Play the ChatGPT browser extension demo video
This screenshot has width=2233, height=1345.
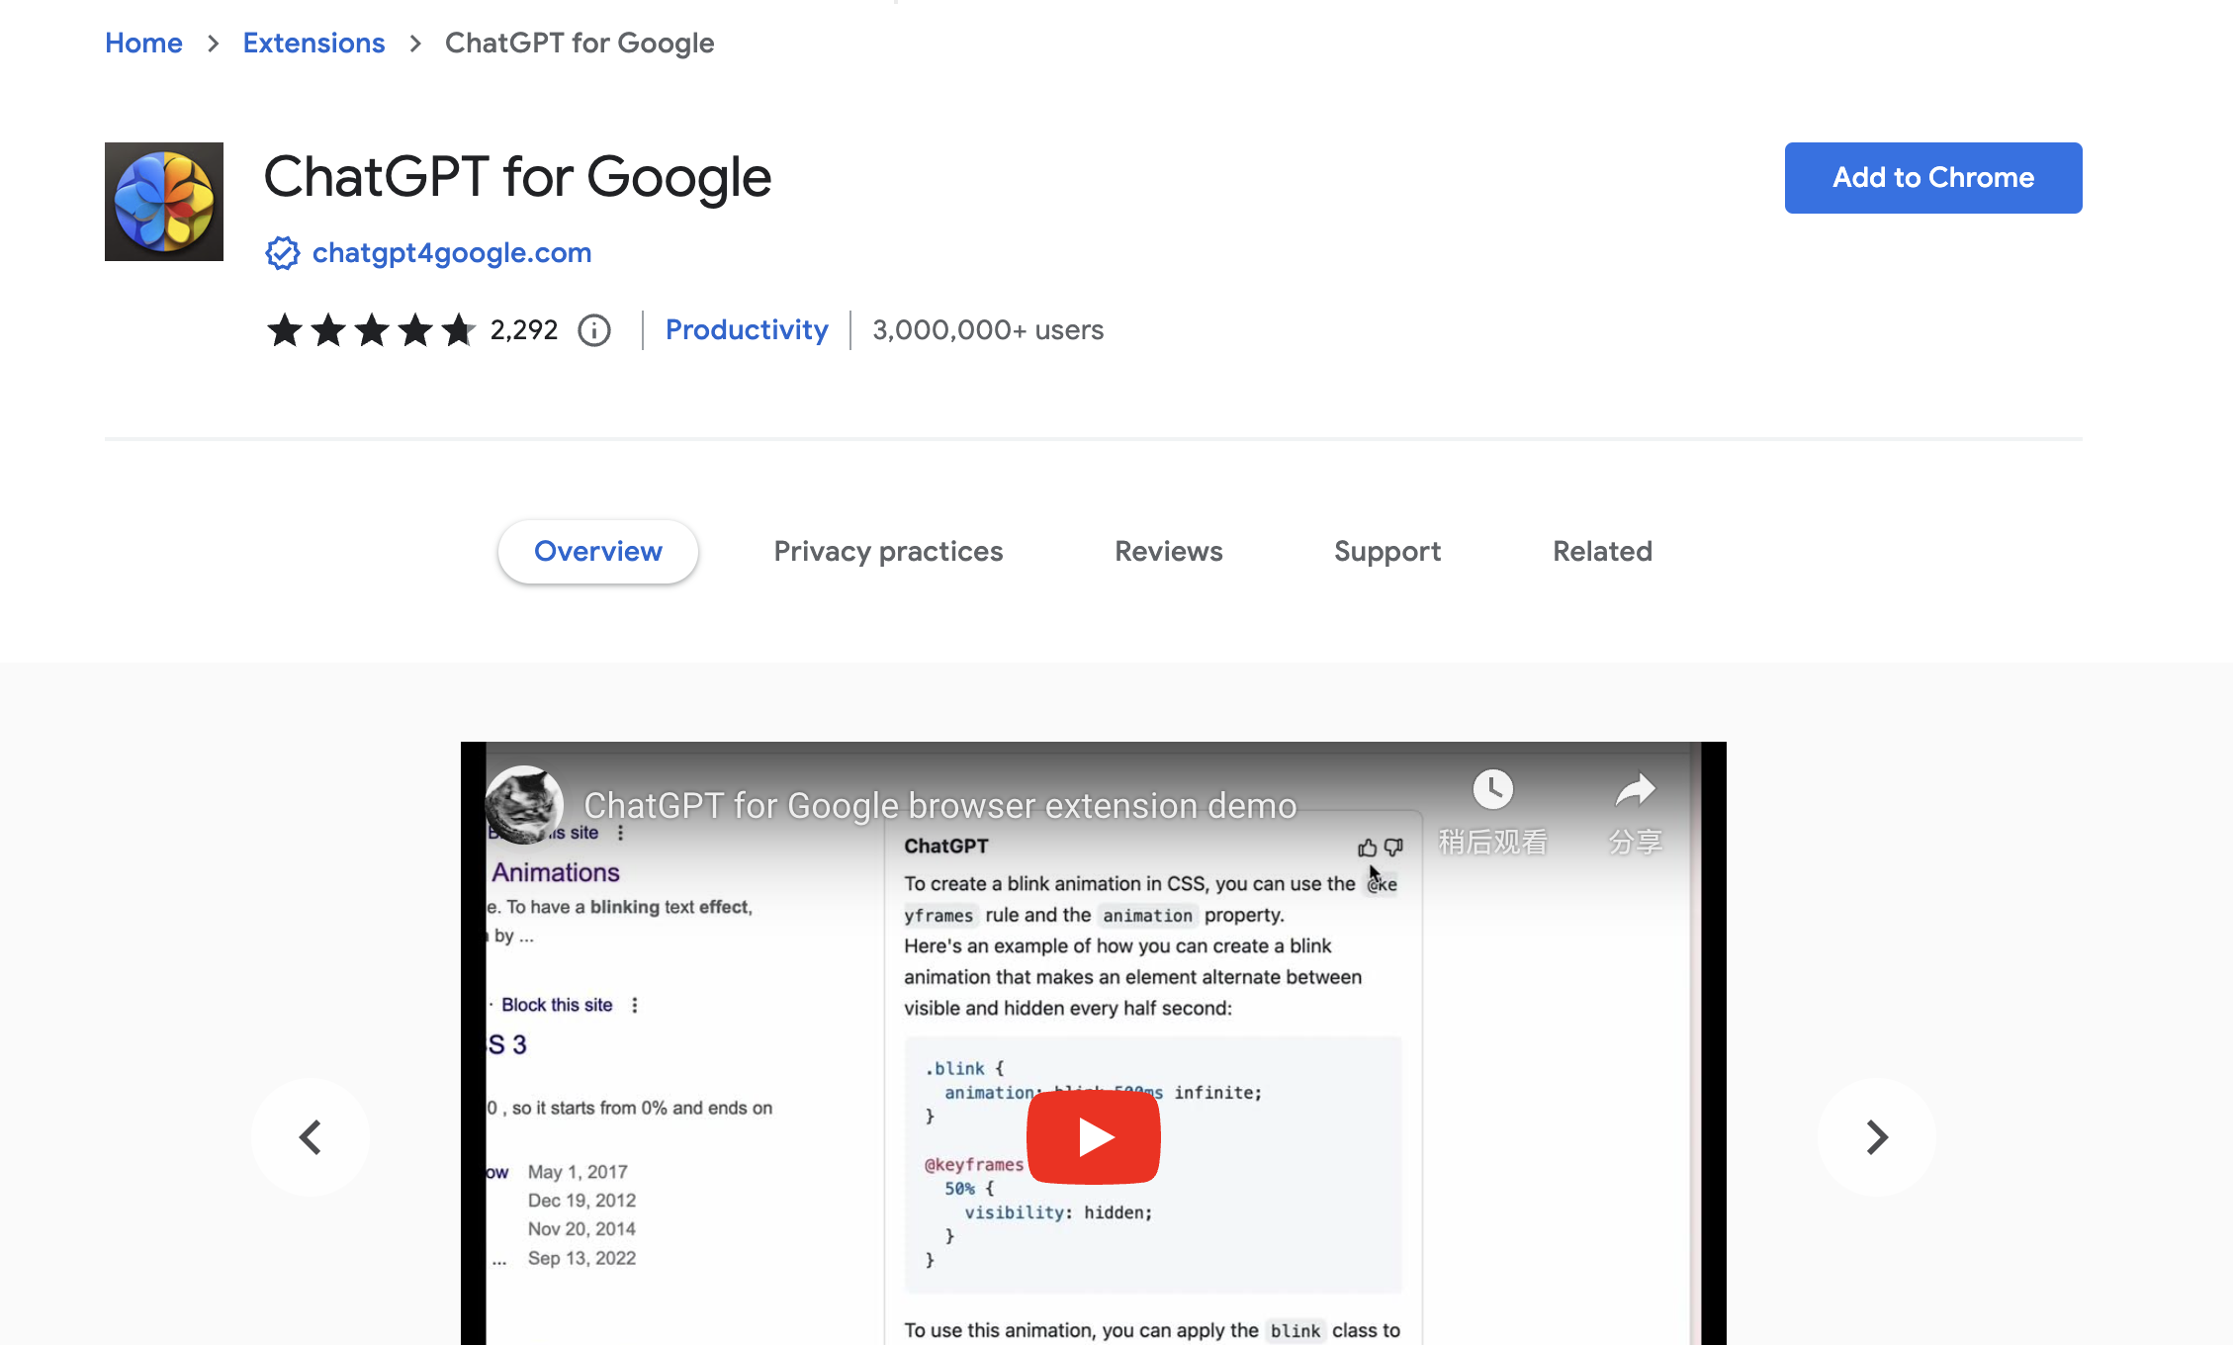(x=1094, y=1134)
